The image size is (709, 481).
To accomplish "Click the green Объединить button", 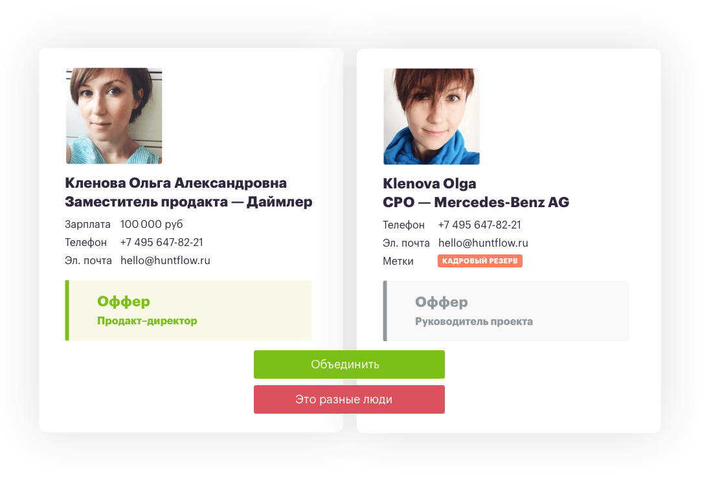I will pyautogui.click(x=349, y=364).
